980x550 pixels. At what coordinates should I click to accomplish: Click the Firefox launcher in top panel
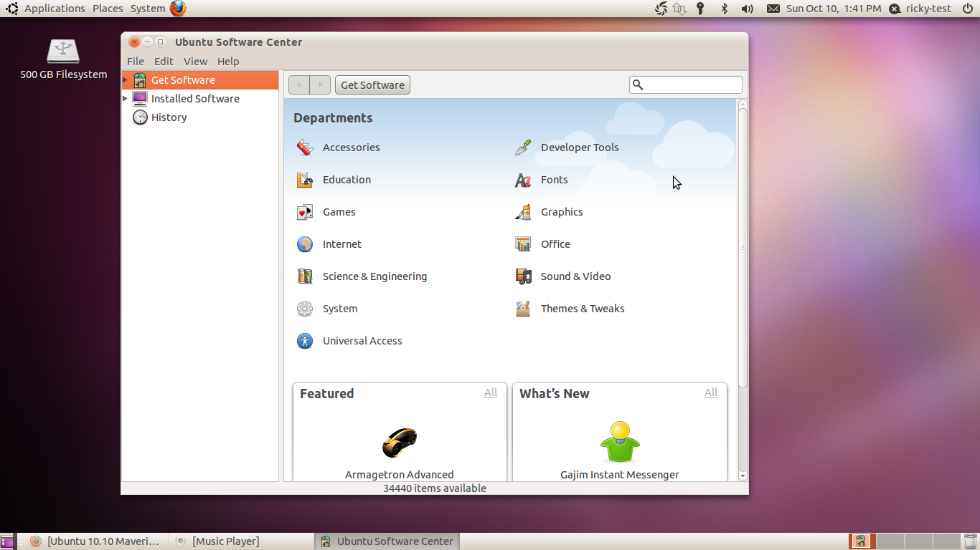pos(178,9)
